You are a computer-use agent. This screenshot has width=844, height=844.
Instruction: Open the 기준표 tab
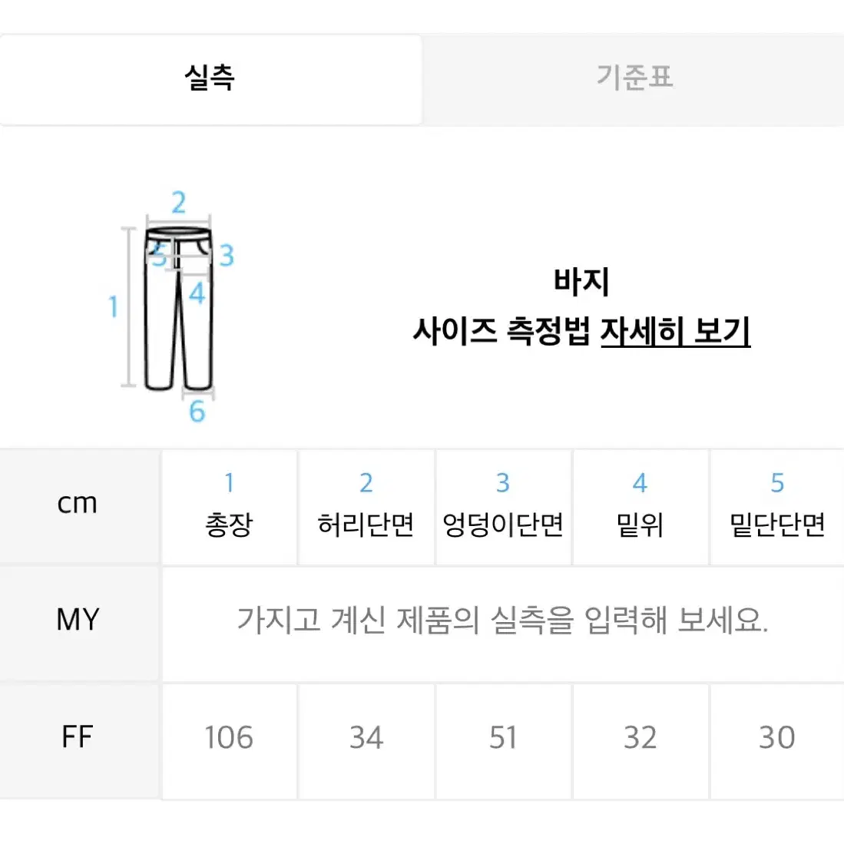[x=634, y=80]
